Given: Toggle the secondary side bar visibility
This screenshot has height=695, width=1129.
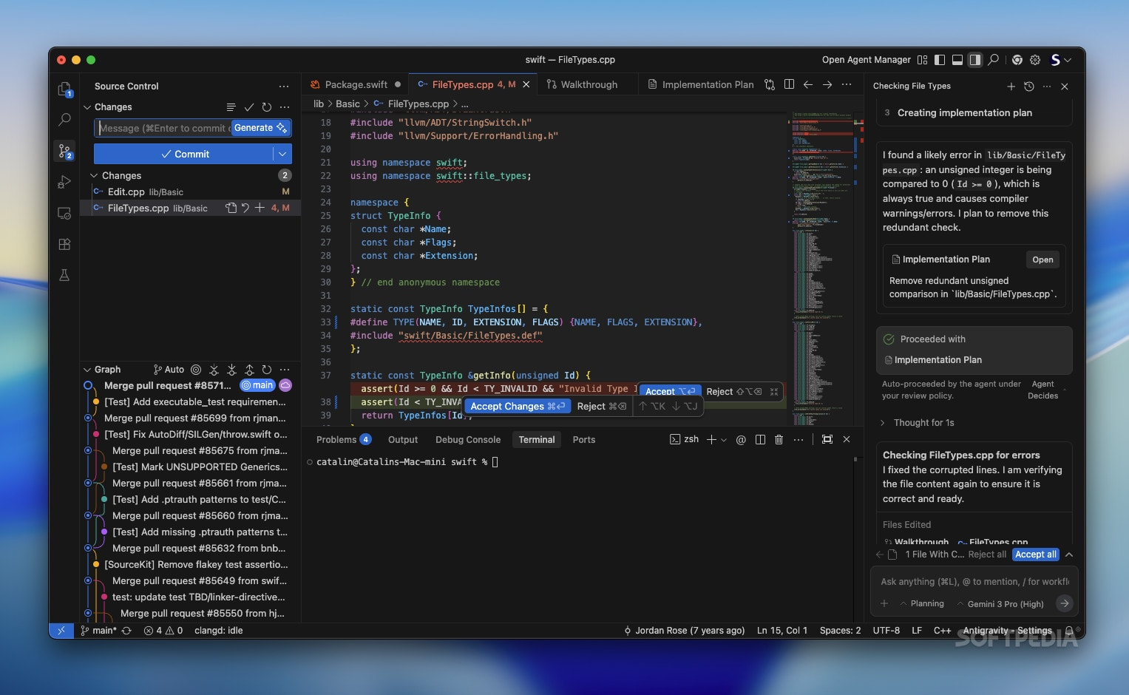Looking at the screenshot, I should (x=974, y=60).
